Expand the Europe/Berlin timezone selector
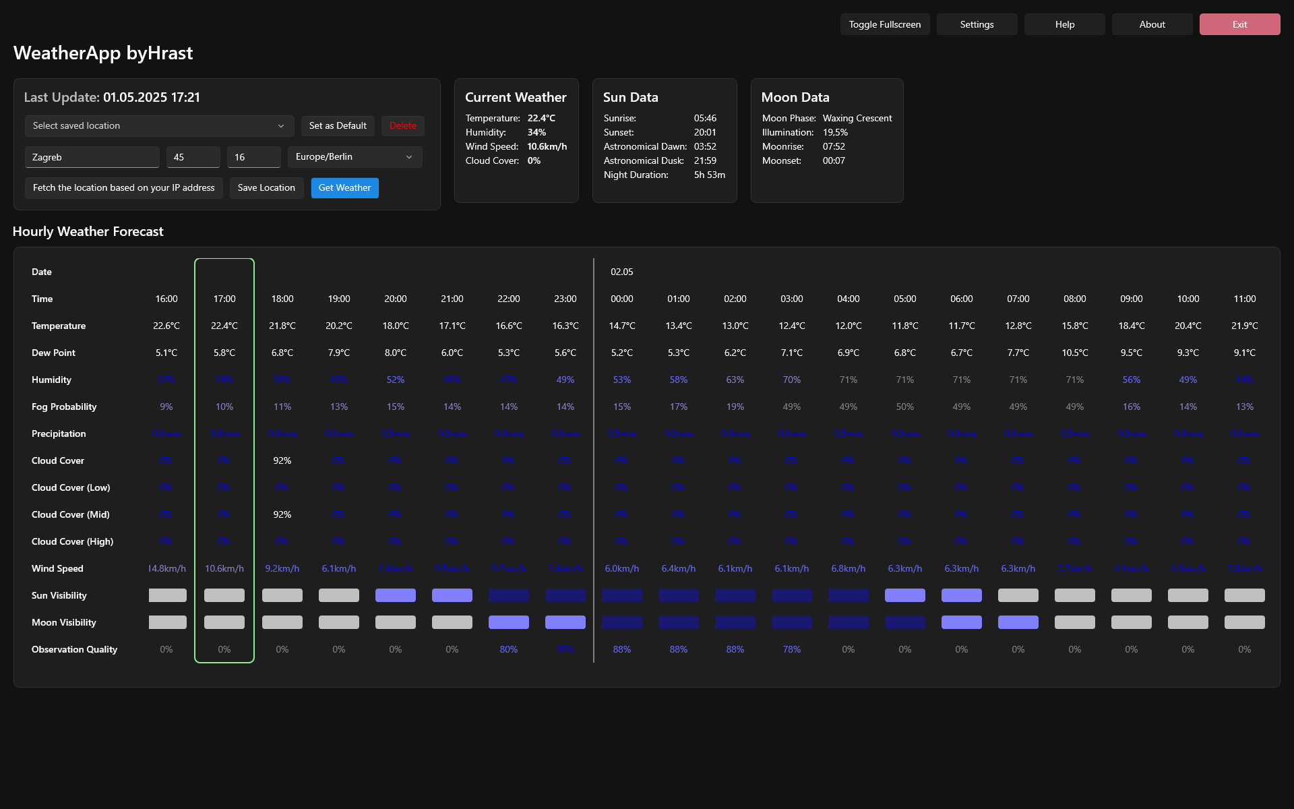Screen dimensions: 1294x809 point(355,156)
